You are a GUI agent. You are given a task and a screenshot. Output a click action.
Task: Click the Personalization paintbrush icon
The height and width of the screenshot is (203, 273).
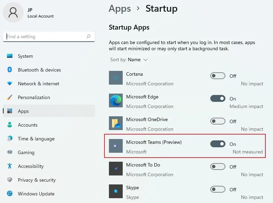pyautogui.click(x=10, y=97)
